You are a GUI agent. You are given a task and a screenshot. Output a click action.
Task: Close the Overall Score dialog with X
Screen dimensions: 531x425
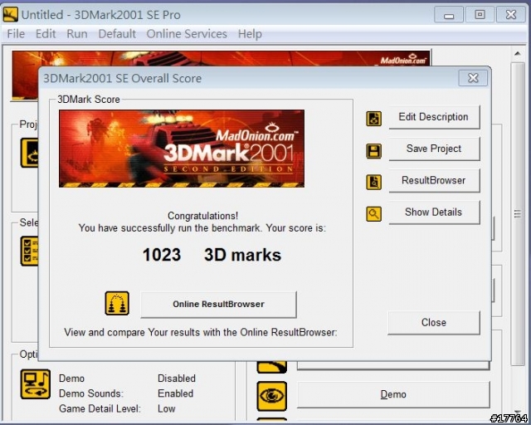pyautogui.click(x=473, y=78)
